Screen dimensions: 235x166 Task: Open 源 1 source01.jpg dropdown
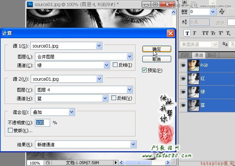tap(99, 46)
